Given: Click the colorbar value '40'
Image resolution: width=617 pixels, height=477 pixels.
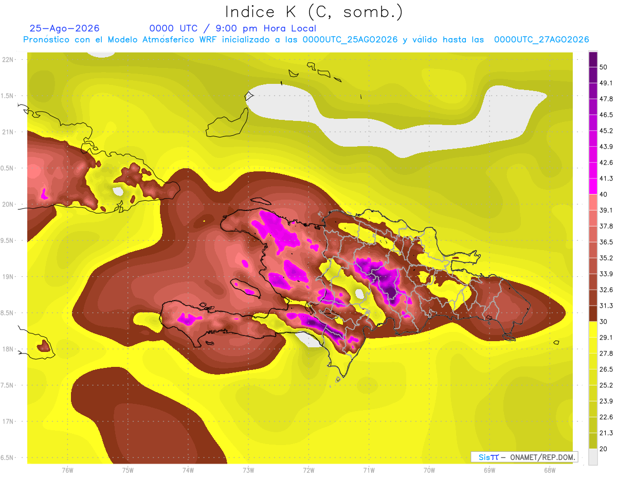Looking at the screenshot, I should point(603,195).
